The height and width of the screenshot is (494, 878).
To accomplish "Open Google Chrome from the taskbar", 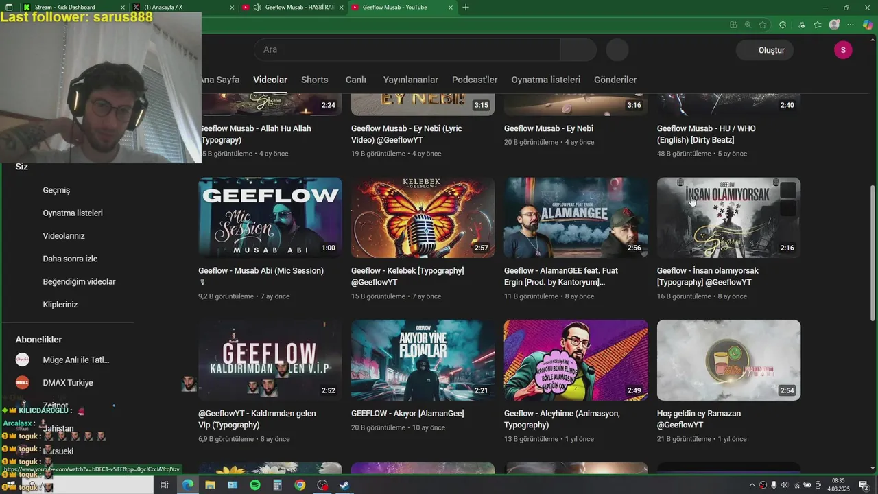I will click(x=300, y=485).
